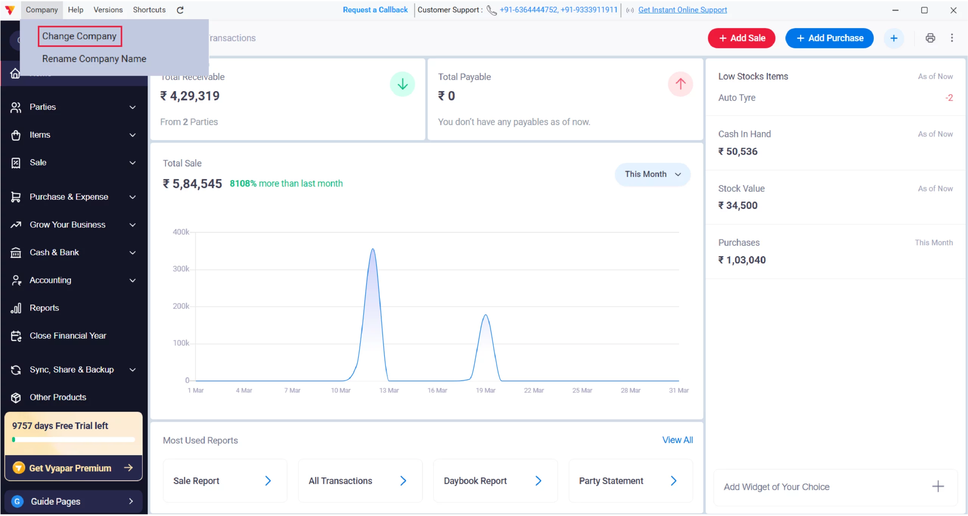
Task: Click the Close Financial Year calendar icon
Action: pos(16,336)
